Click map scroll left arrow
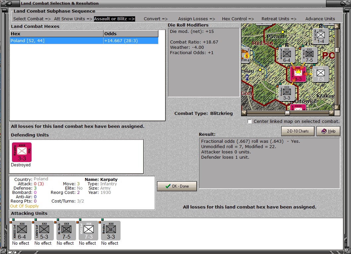This screenshot has height=254, width=351. (x=244, y=113)
